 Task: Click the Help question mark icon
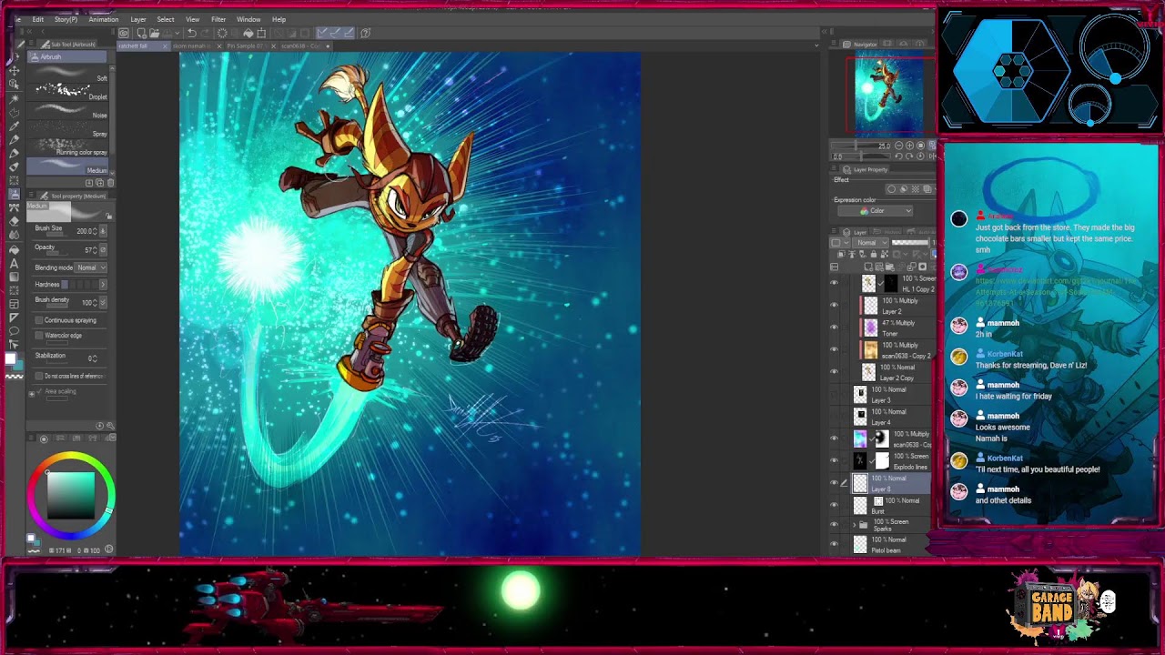click(x=365, y=34)
